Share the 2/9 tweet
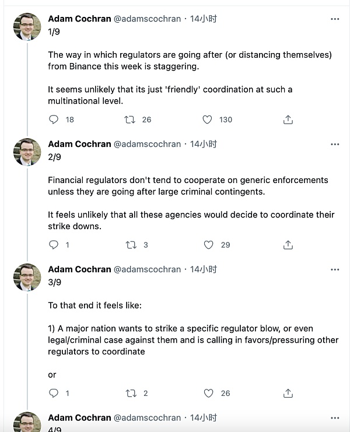This screenshot has height=432, width=350. (288, 245)
